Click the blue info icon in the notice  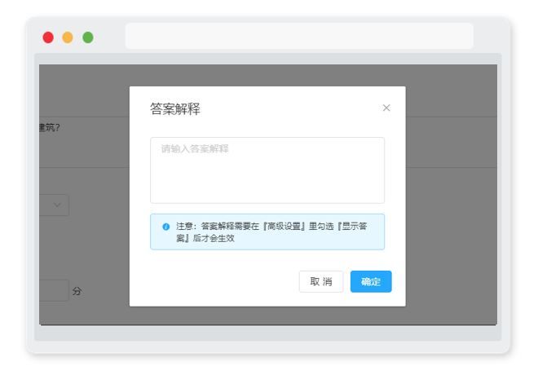pyautogui.click(x=166, y=227)
